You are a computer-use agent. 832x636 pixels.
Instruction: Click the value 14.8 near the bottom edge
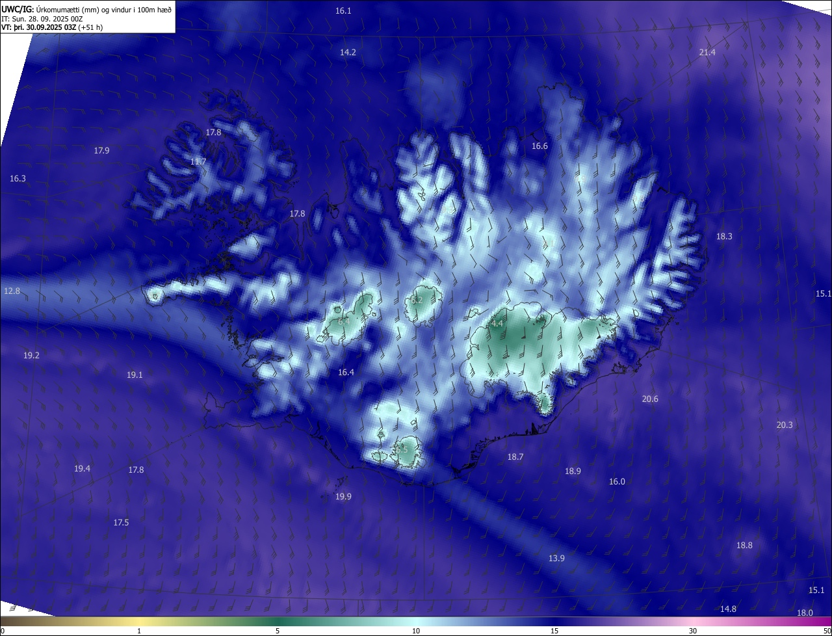click(728, 609)
